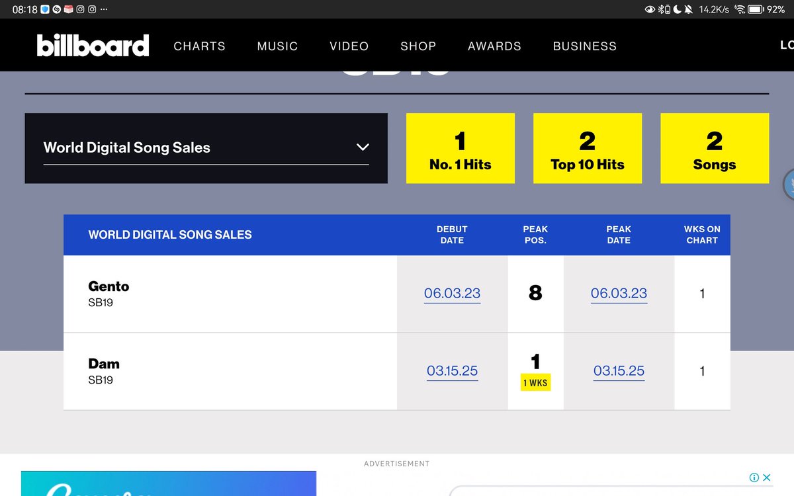Click the PEAK POS. column header

535,235
